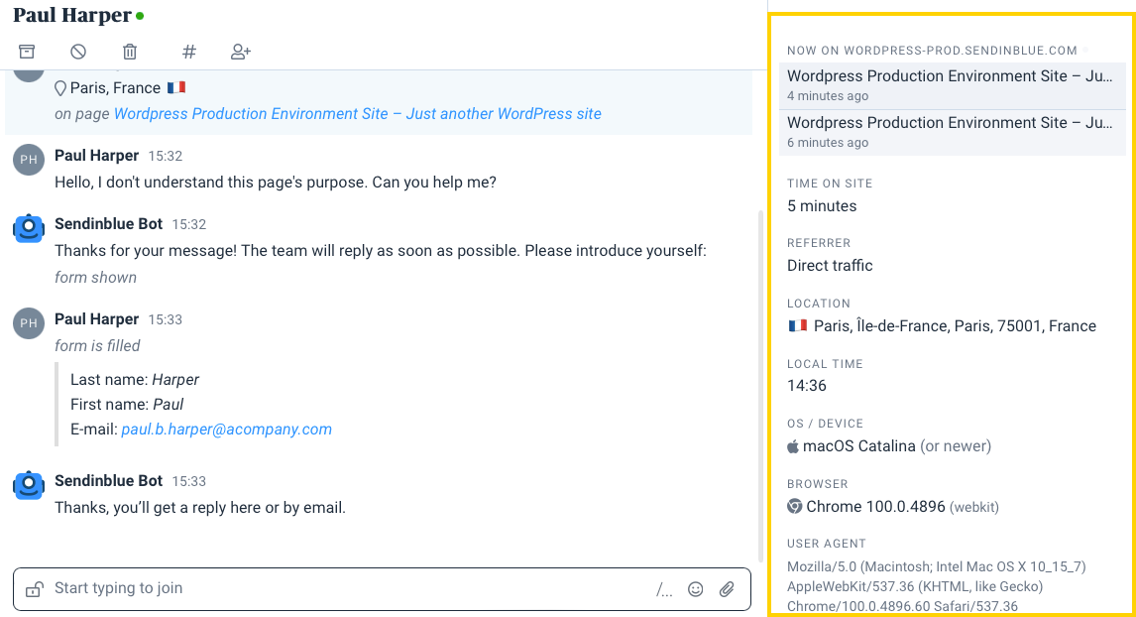The width and height of the screenshot is (1136, 617).
Task: Click 'Last name: Harper' form entry
Action: click(x=135, y=380)
